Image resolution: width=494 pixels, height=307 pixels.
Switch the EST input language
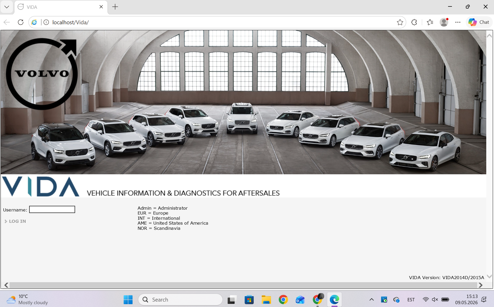pyautogui.click(x=411, y=300)
